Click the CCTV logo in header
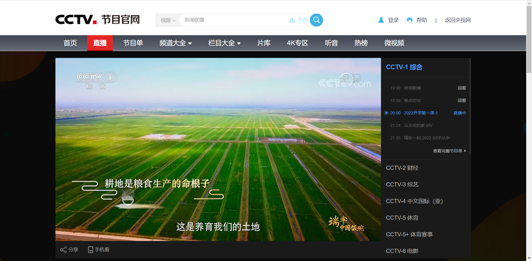Screen dimensions: 532x261 tap(76, 20)
